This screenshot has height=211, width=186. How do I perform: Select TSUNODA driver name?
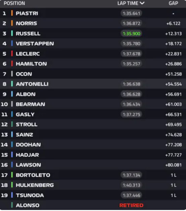click(30, 195)
